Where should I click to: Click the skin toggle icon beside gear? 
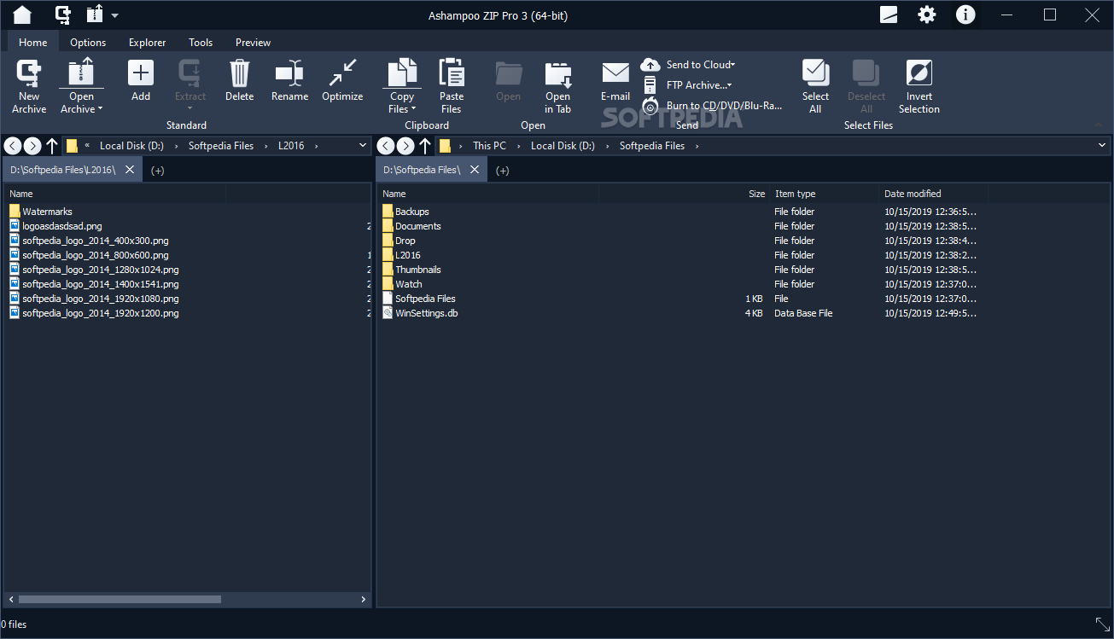(889, 15)
